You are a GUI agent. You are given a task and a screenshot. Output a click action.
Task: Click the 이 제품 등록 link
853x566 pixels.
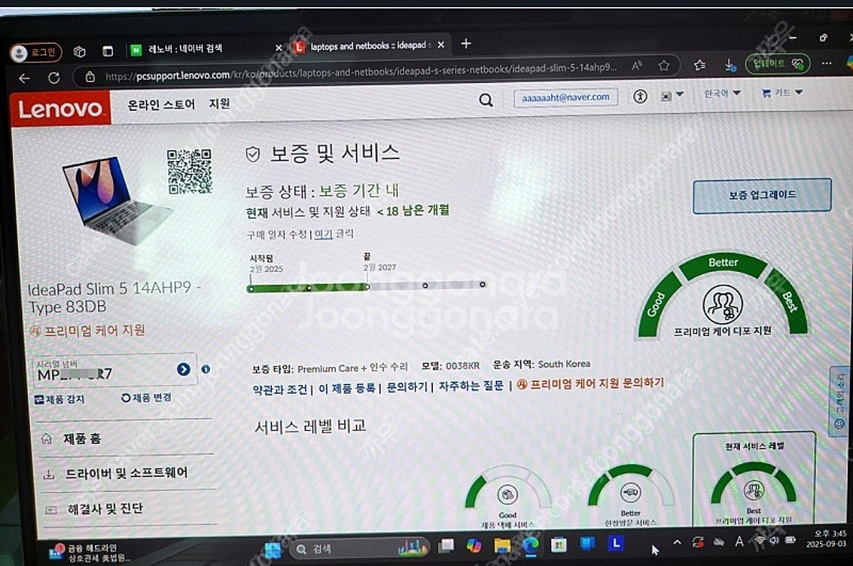(x=347, y=389)
